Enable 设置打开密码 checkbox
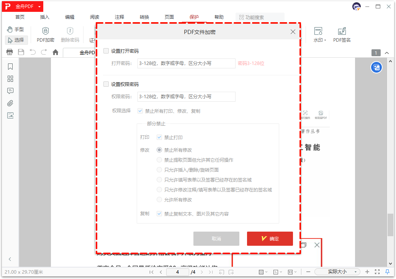 click(106, 51)
